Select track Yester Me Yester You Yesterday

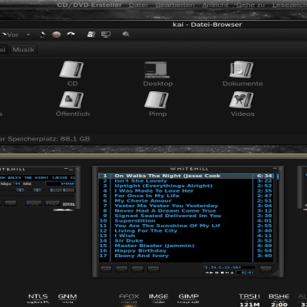coord(186,206)
